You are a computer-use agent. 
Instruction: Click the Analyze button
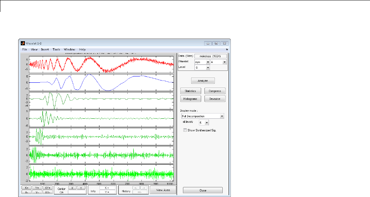203,81
